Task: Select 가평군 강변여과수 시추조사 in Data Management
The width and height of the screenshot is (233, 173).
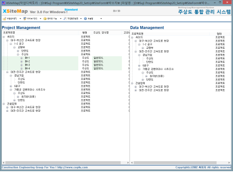Action: click(158, 69)
